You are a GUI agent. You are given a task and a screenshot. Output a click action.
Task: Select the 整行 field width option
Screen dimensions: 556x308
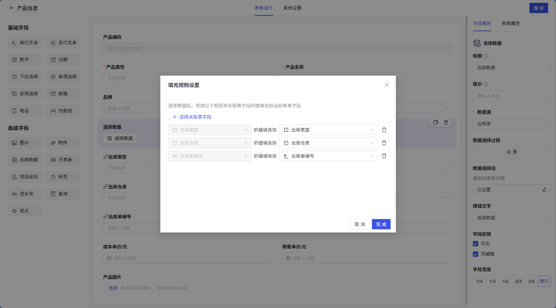coord(544,281)
